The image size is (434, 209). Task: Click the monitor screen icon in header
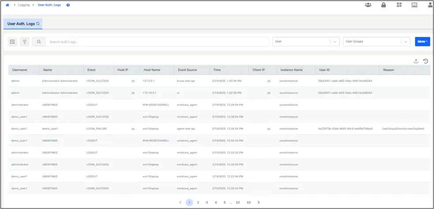pos(414,5)
